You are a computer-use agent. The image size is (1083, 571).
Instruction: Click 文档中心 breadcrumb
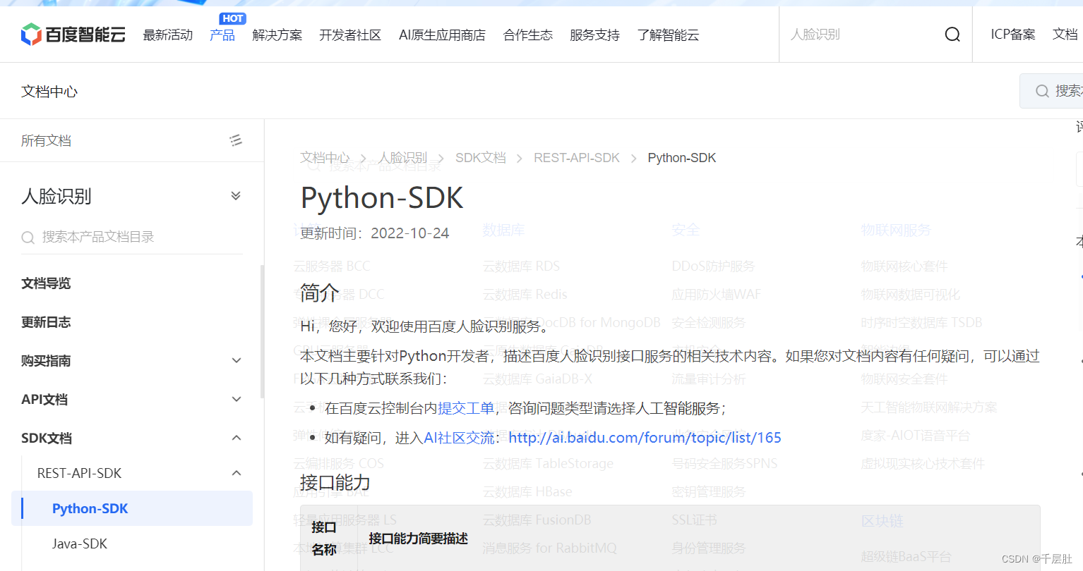click(325, 158)
